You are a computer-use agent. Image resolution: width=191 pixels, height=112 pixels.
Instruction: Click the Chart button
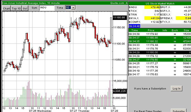click(7, 8)
